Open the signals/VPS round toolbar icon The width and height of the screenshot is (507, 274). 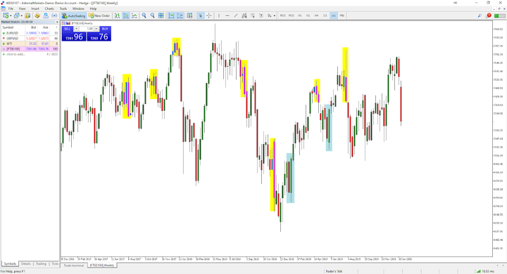(54, 15)
